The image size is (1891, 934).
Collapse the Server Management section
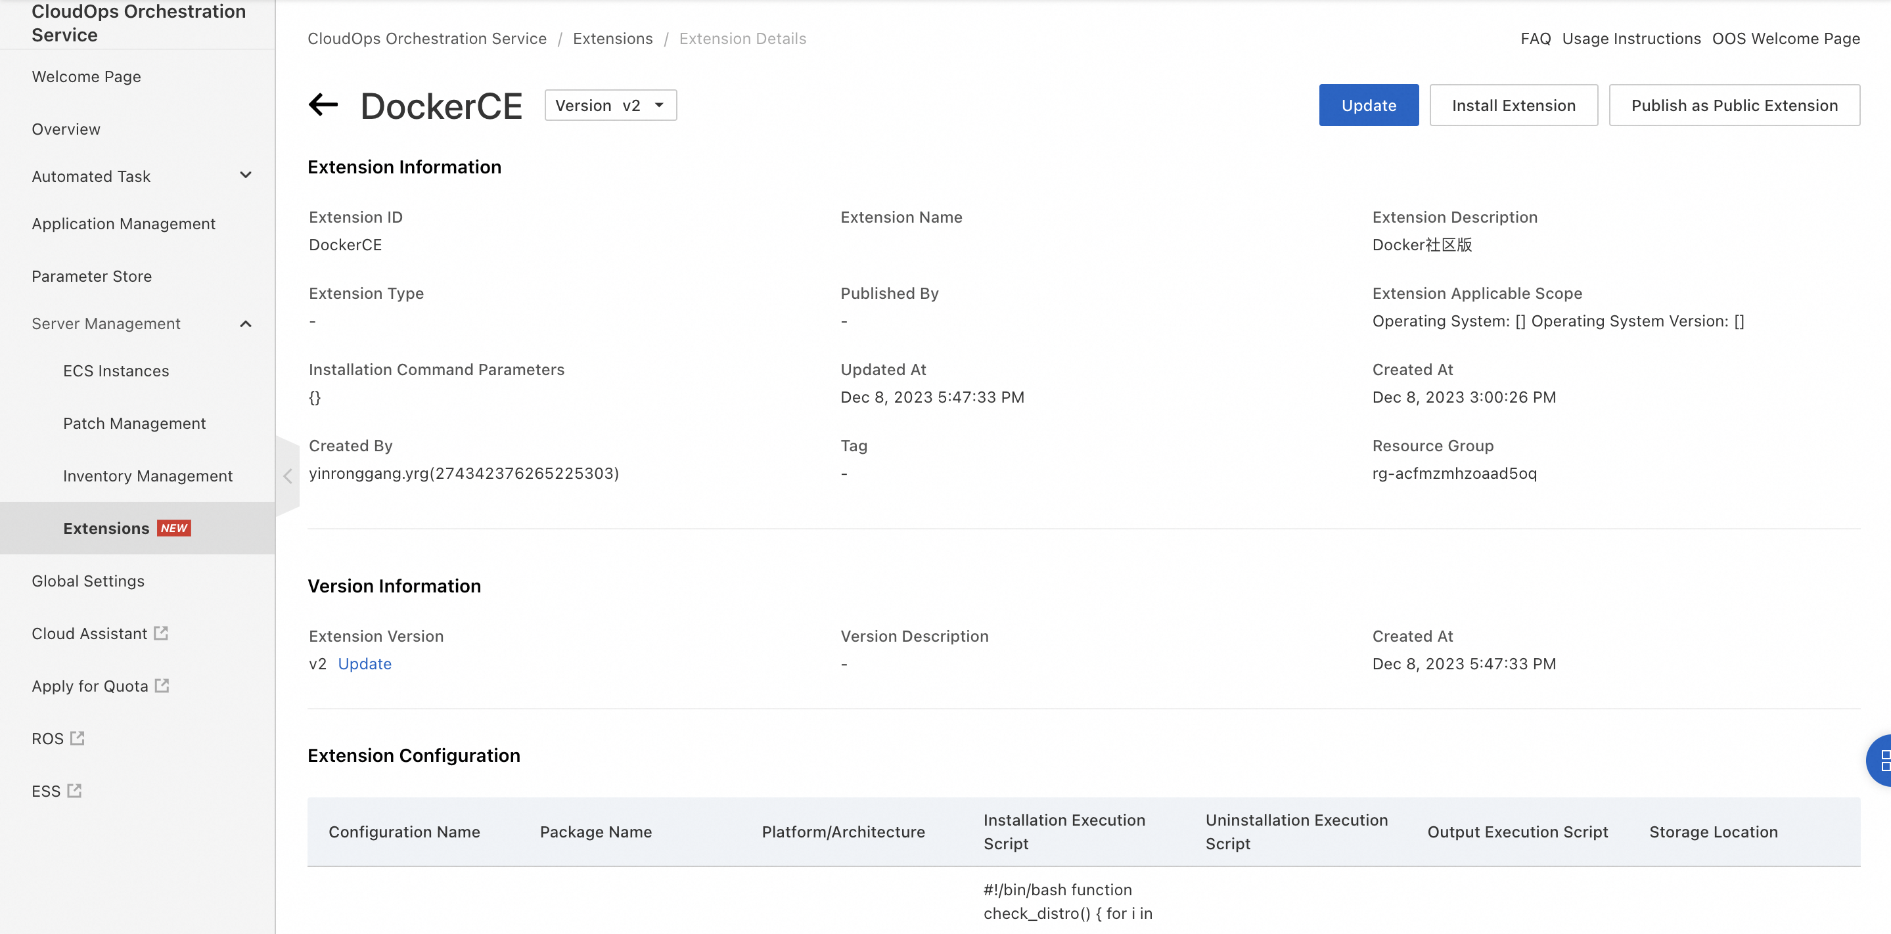[246, 324]
